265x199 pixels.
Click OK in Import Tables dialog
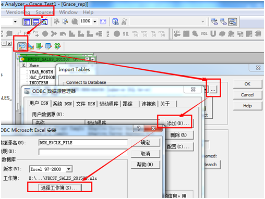tap(247, 84)
